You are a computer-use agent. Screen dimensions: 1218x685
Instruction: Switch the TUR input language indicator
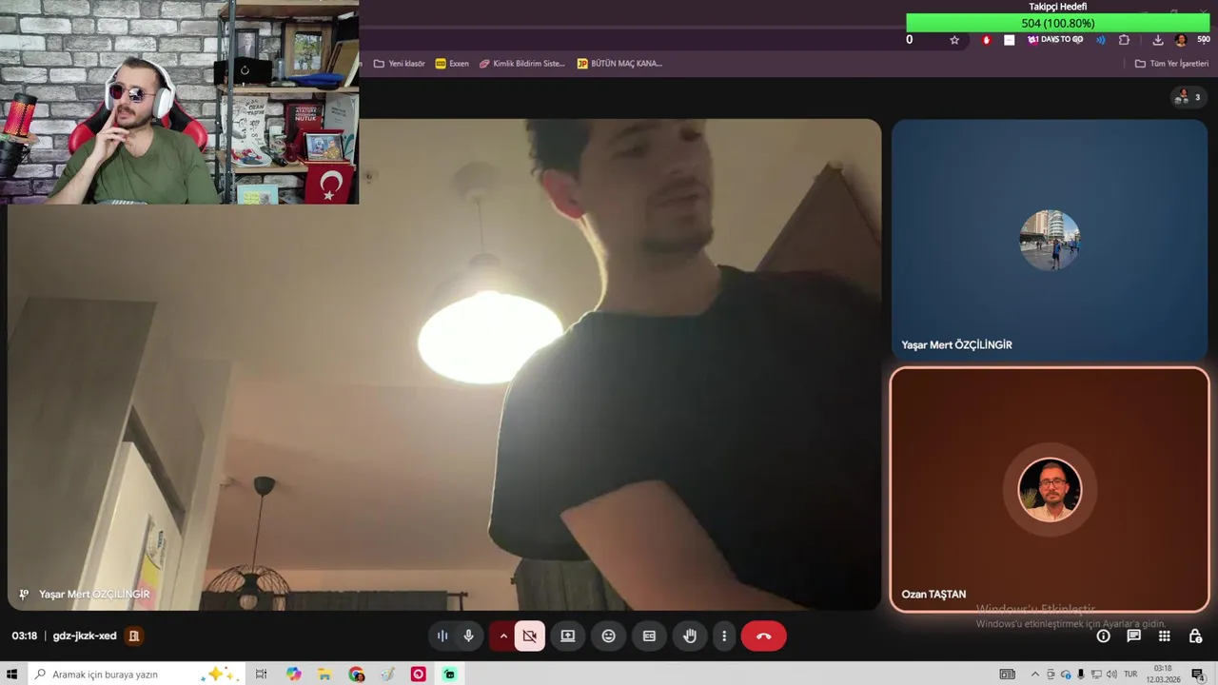coord(1130,675)
